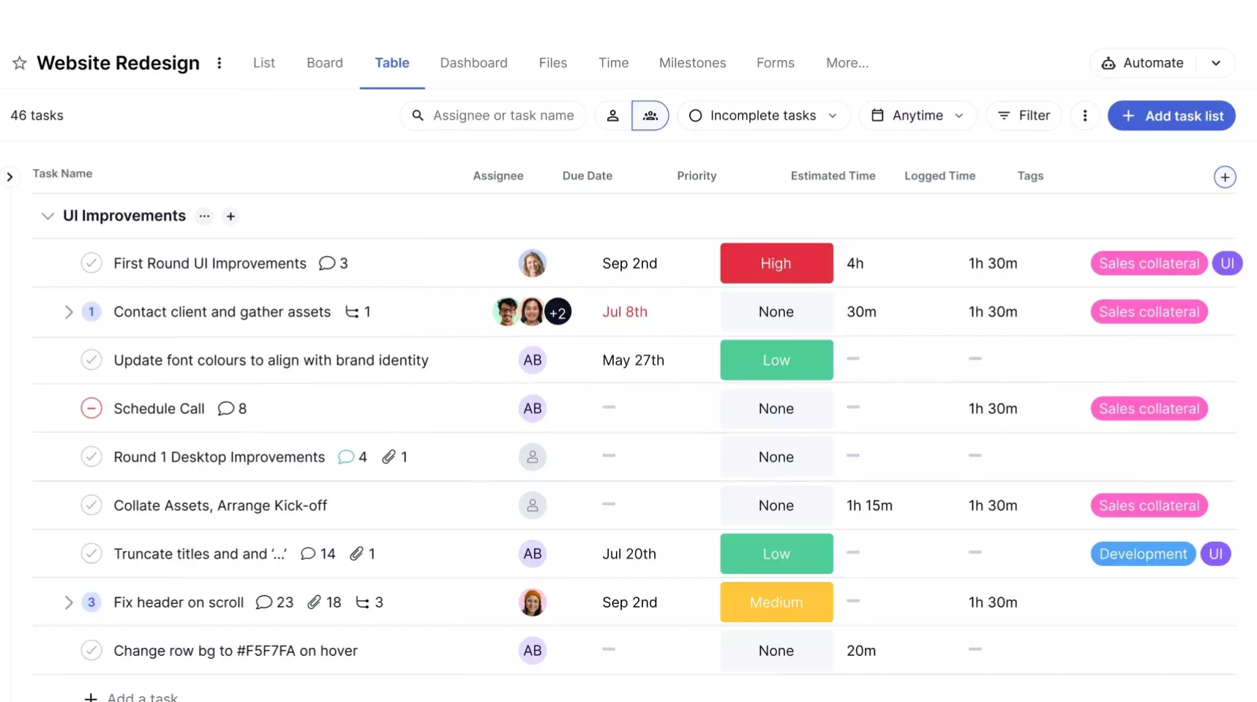Open Website Redesign project options menu
1257x702 pixels.
[219, 63]
